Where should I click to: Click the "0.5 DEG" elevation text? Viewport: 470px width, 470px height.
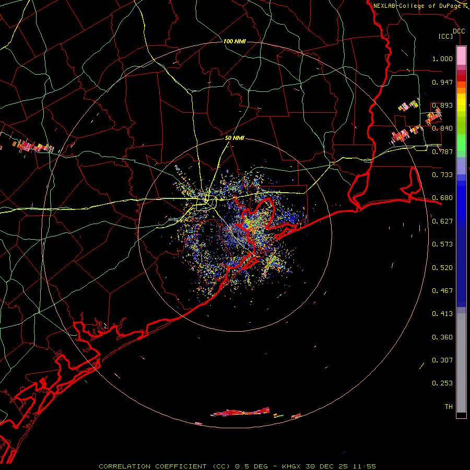251,466
